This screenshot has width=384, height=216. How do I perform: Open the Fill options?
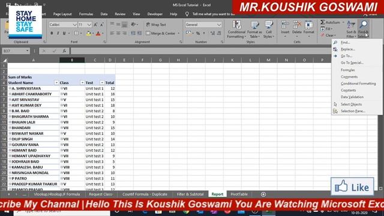(x=326, y=29)
